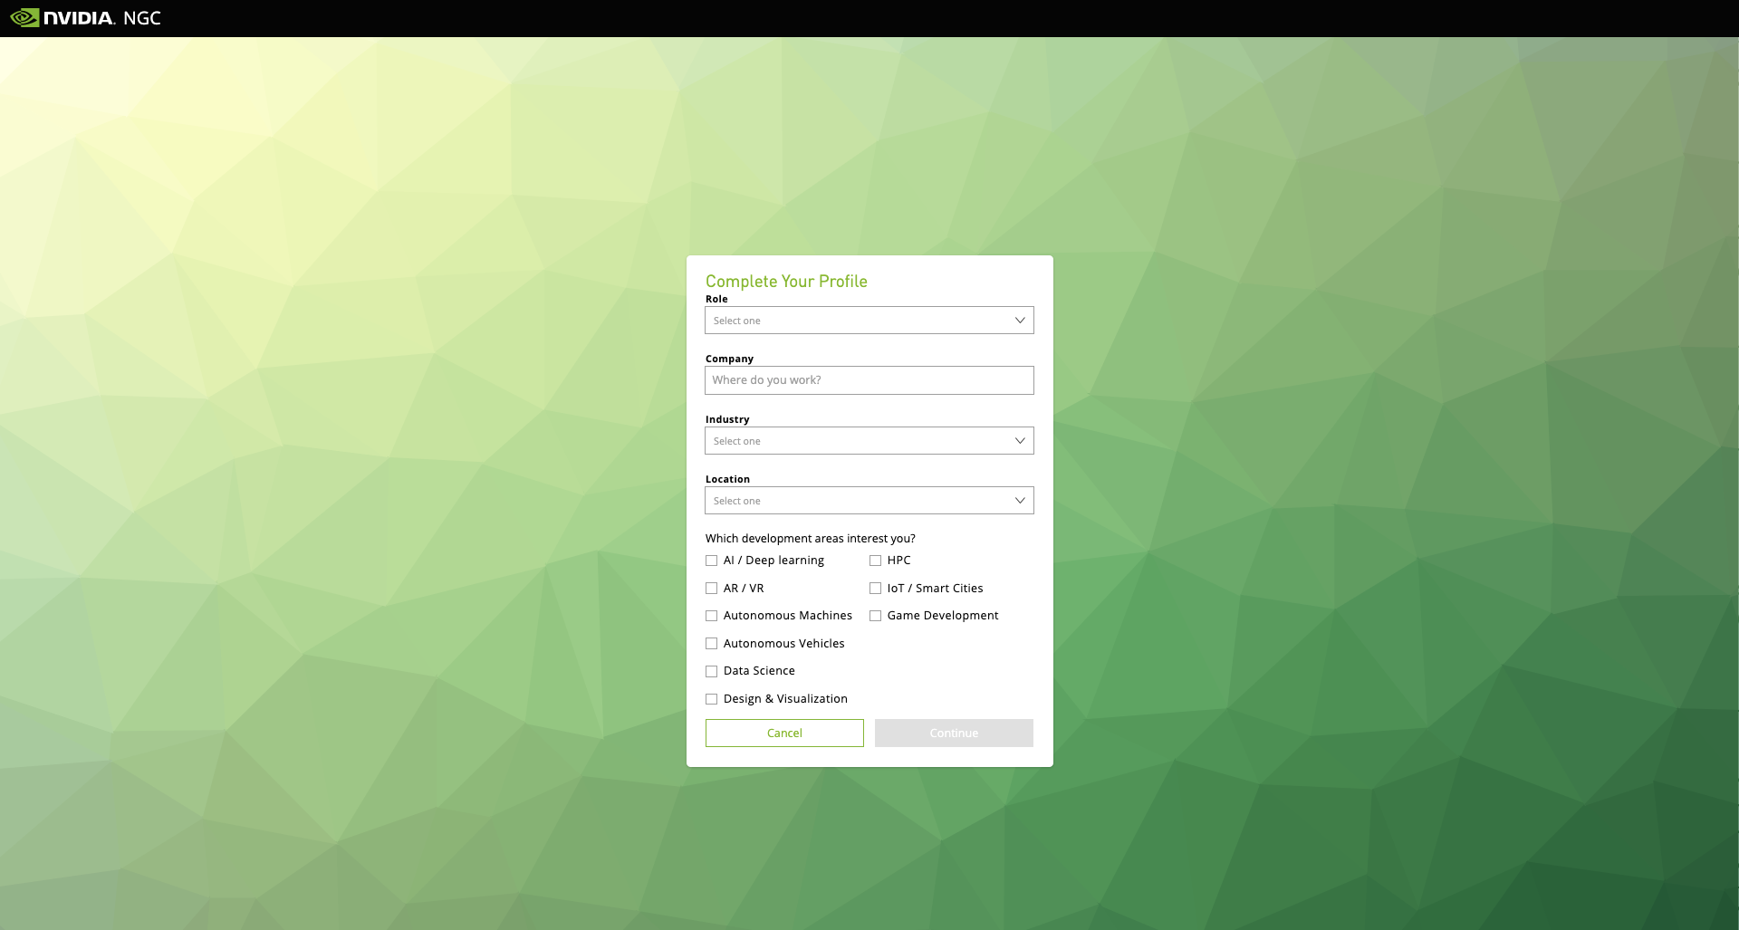Expand the Location dropdown arrow
This screenshot has height=930, width=1739.
(1020, 501)
